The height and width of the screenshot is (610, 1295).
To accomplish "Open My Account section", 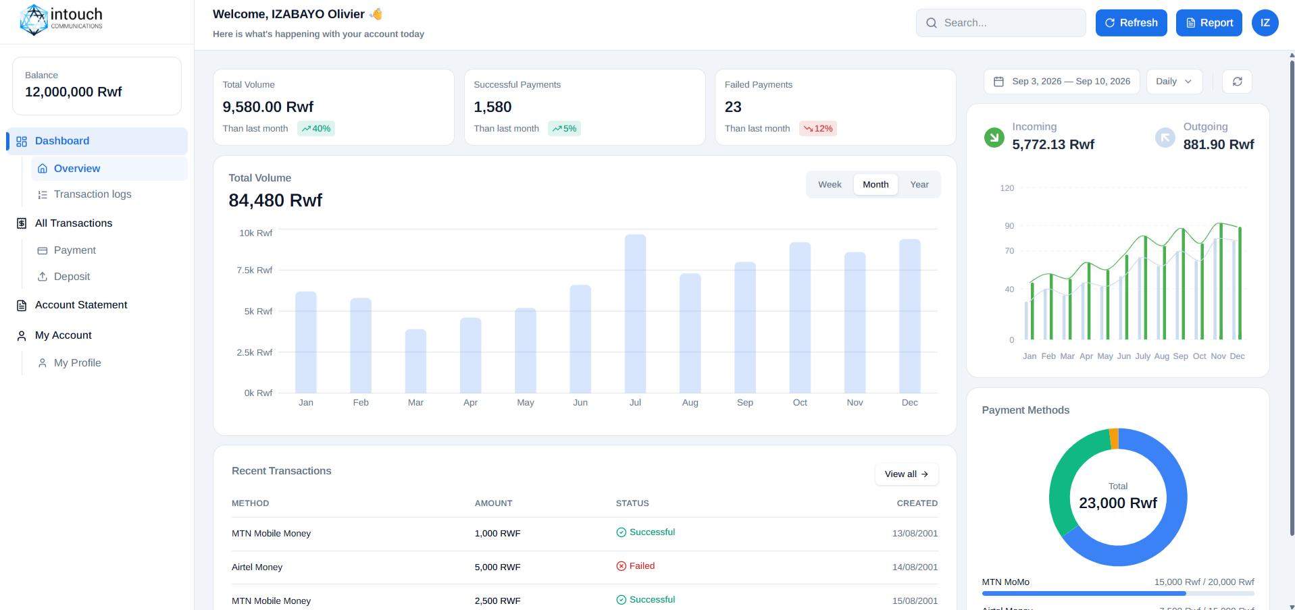I will click(x=97, y=335).
